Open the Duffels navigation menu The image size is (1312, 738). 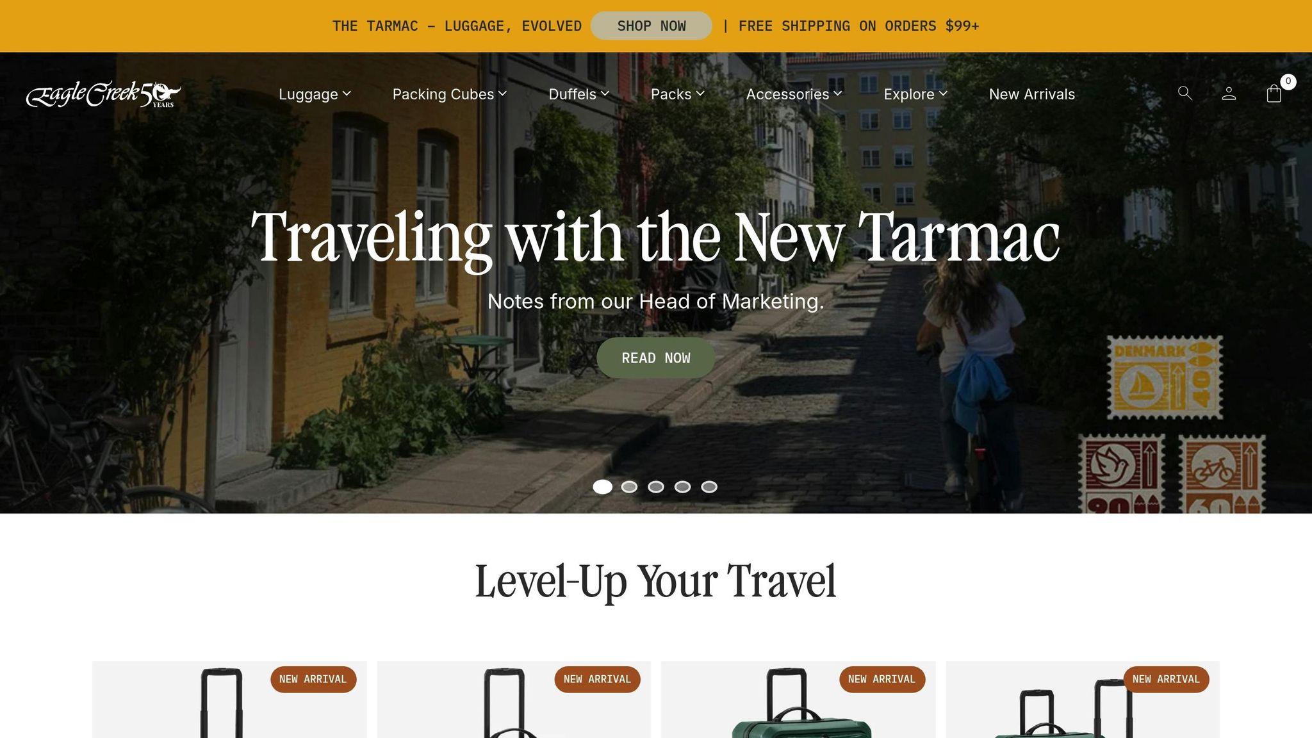point(578,94)
